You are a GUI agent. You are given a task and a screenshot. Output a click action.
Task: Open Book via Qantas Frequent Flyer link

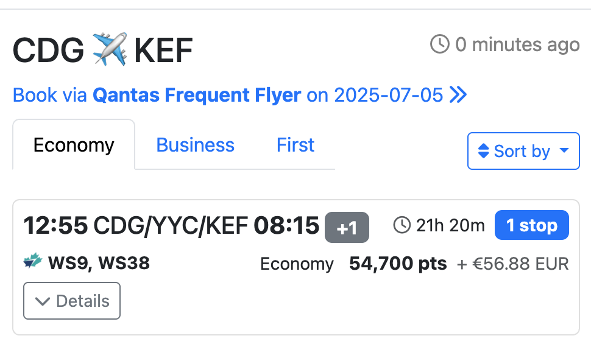coord(239,94)
